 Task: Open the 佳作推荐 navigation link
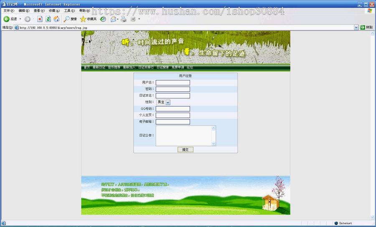114,67
